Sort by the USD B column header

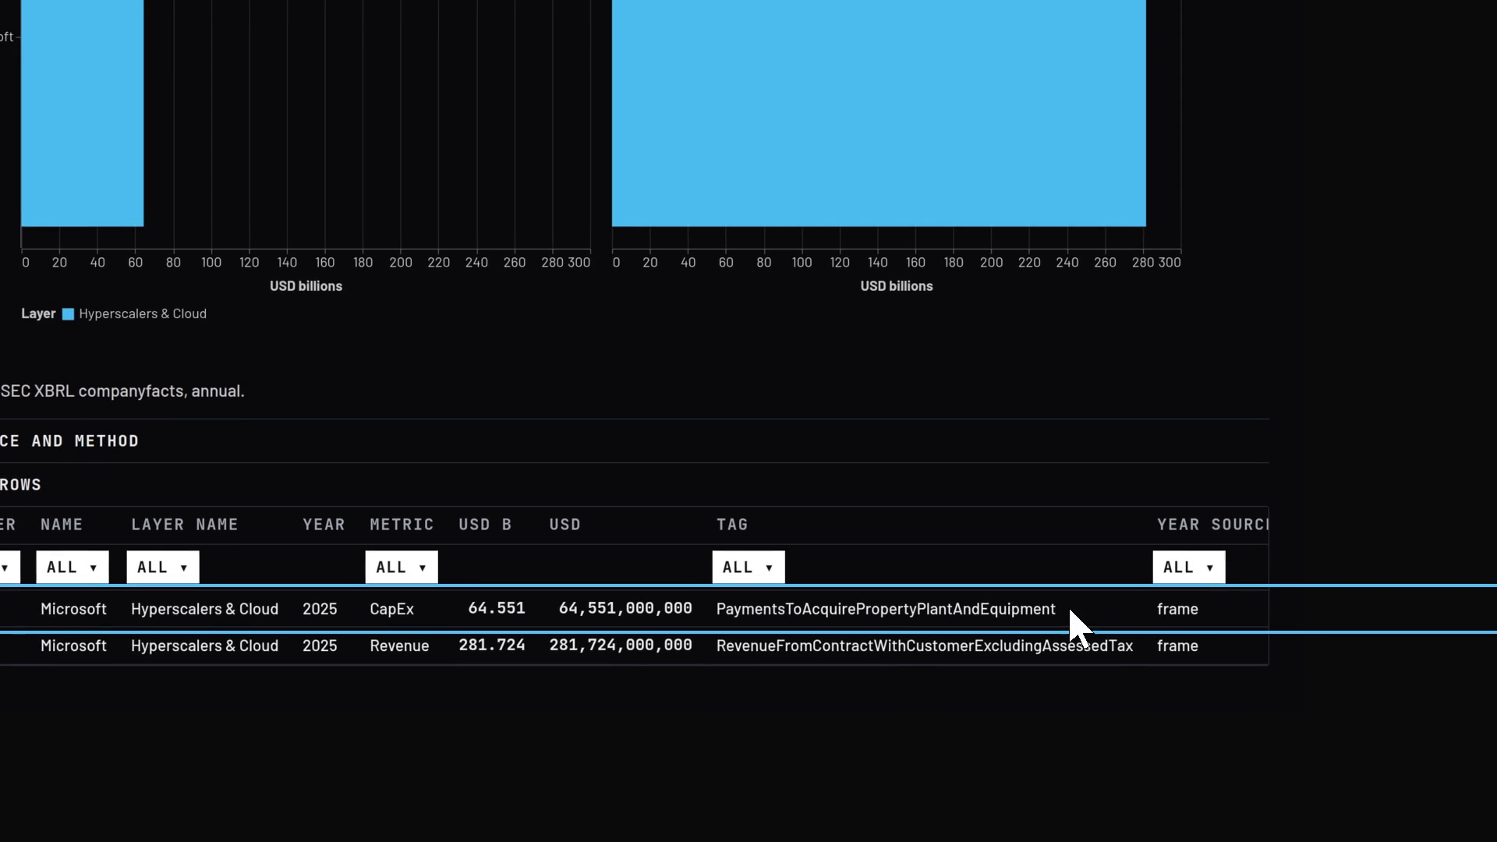coord(485,525)
